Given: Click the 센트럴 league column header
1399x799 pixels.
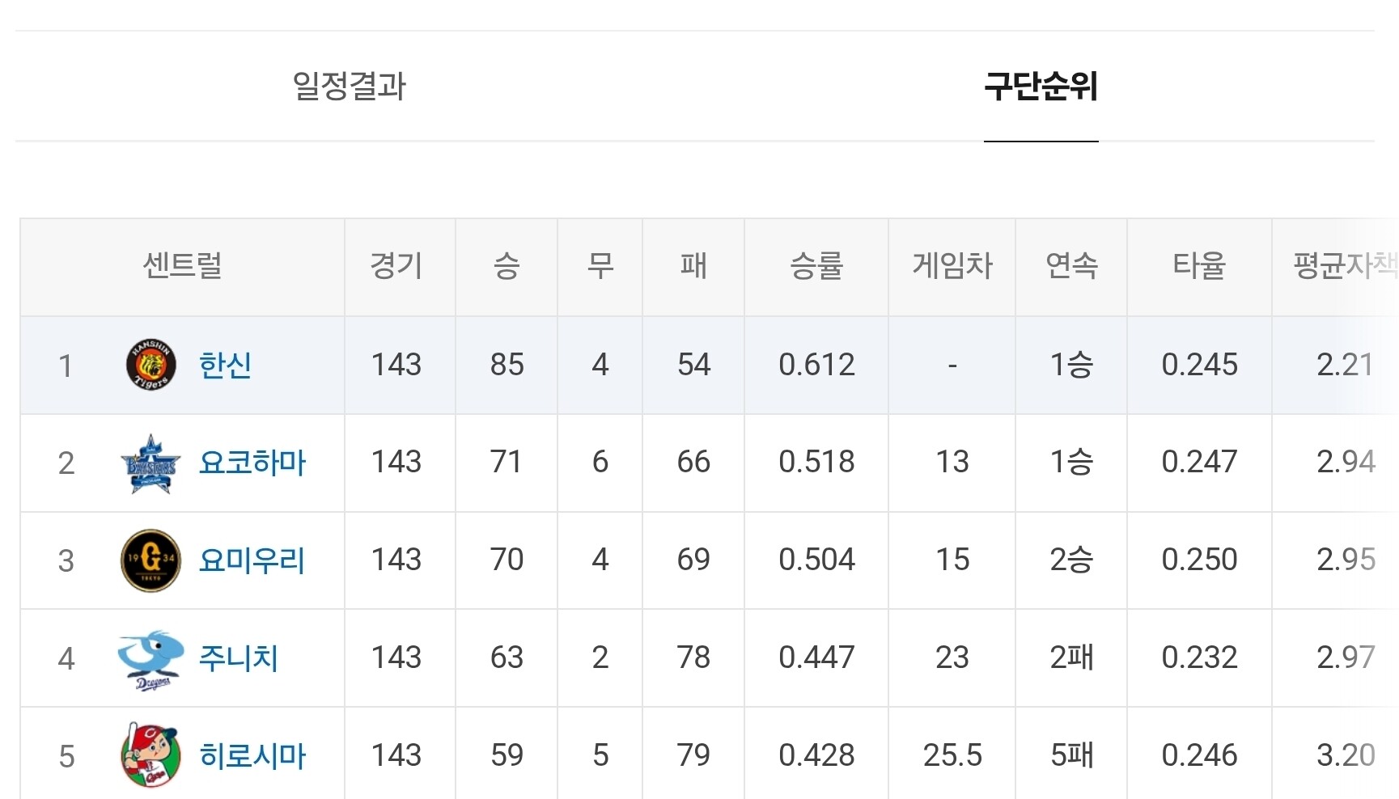Looking at the screenshot, I should click(x=182, y=266).
